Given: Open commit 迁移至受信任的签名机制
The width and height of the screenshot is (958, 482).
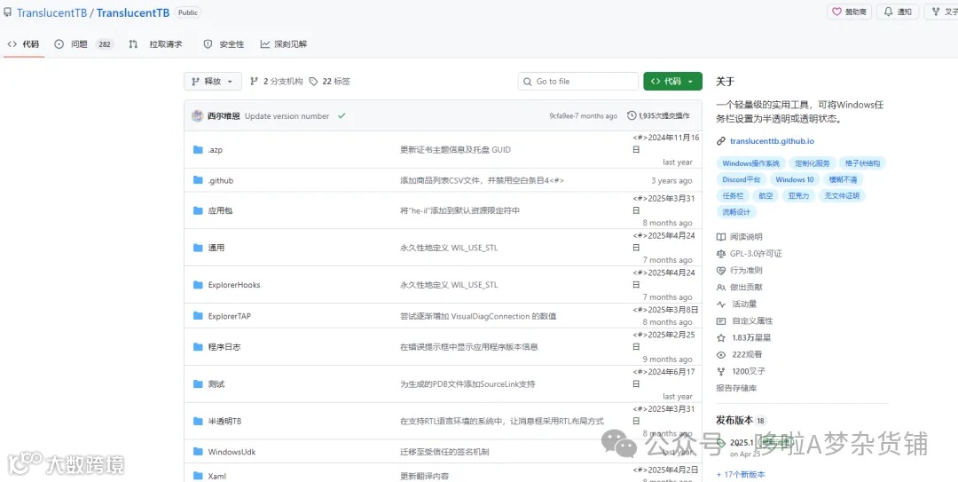Looking at the screenshot, I should [444, 452].
